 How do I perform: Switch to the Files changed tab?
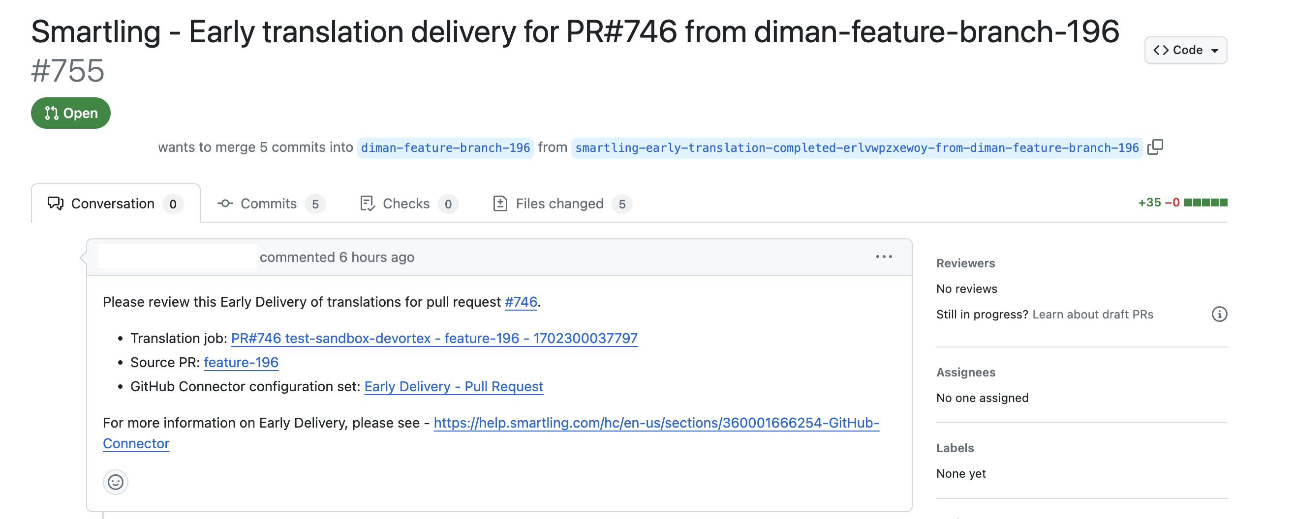coord(559,203)
